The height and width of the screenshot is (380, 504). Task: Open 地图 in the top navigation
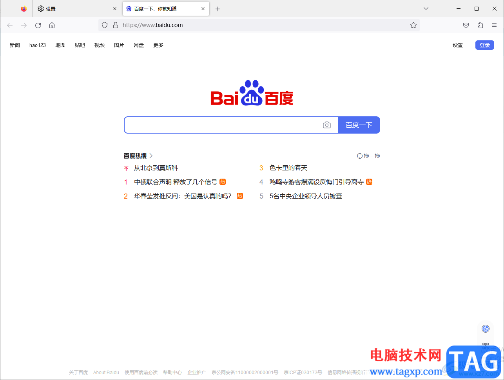click(x=60, y=45)
